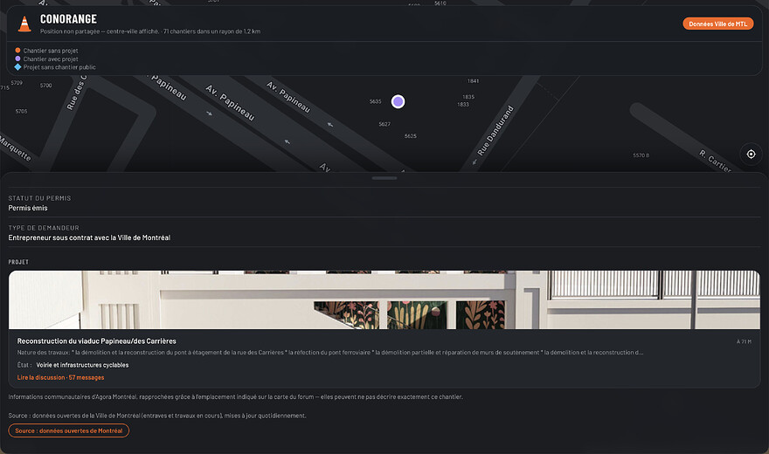The height and width of the screenshot is (454, 769).
Task: Click 'Source : données ouvertes de Montréal' button
Action: 69,430
